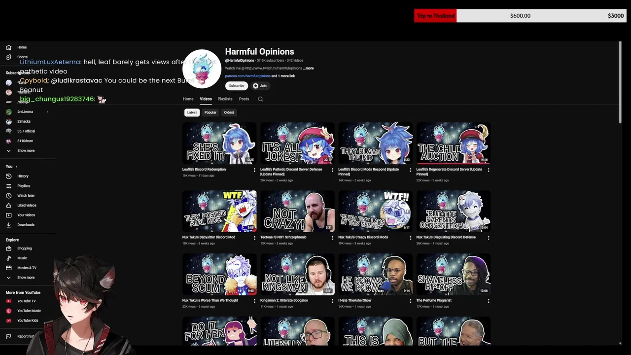Subscribe to Harmful Opinions

click(237, 86)
